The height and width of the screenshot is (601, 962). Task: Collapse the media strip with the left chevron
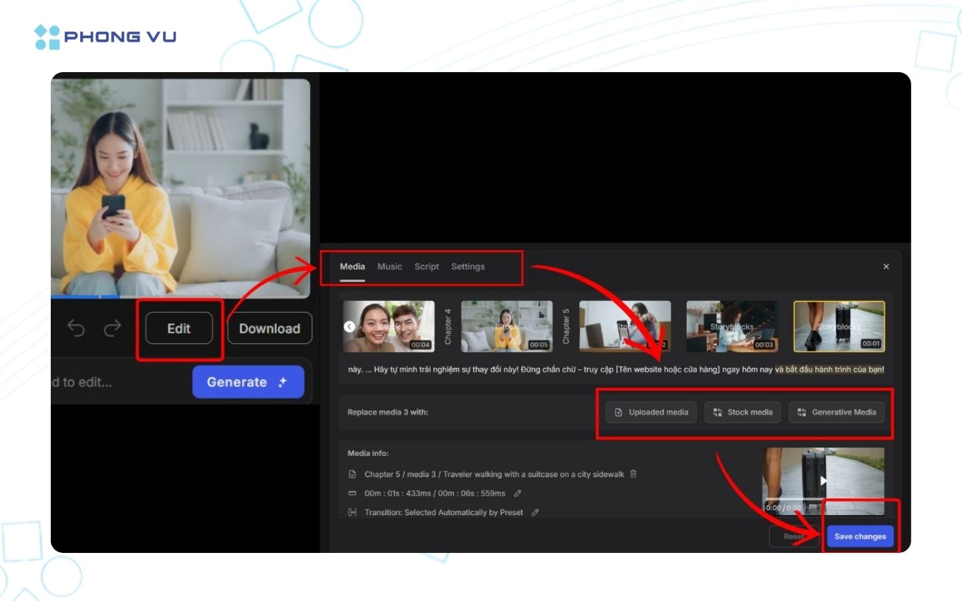click(349, 327)
